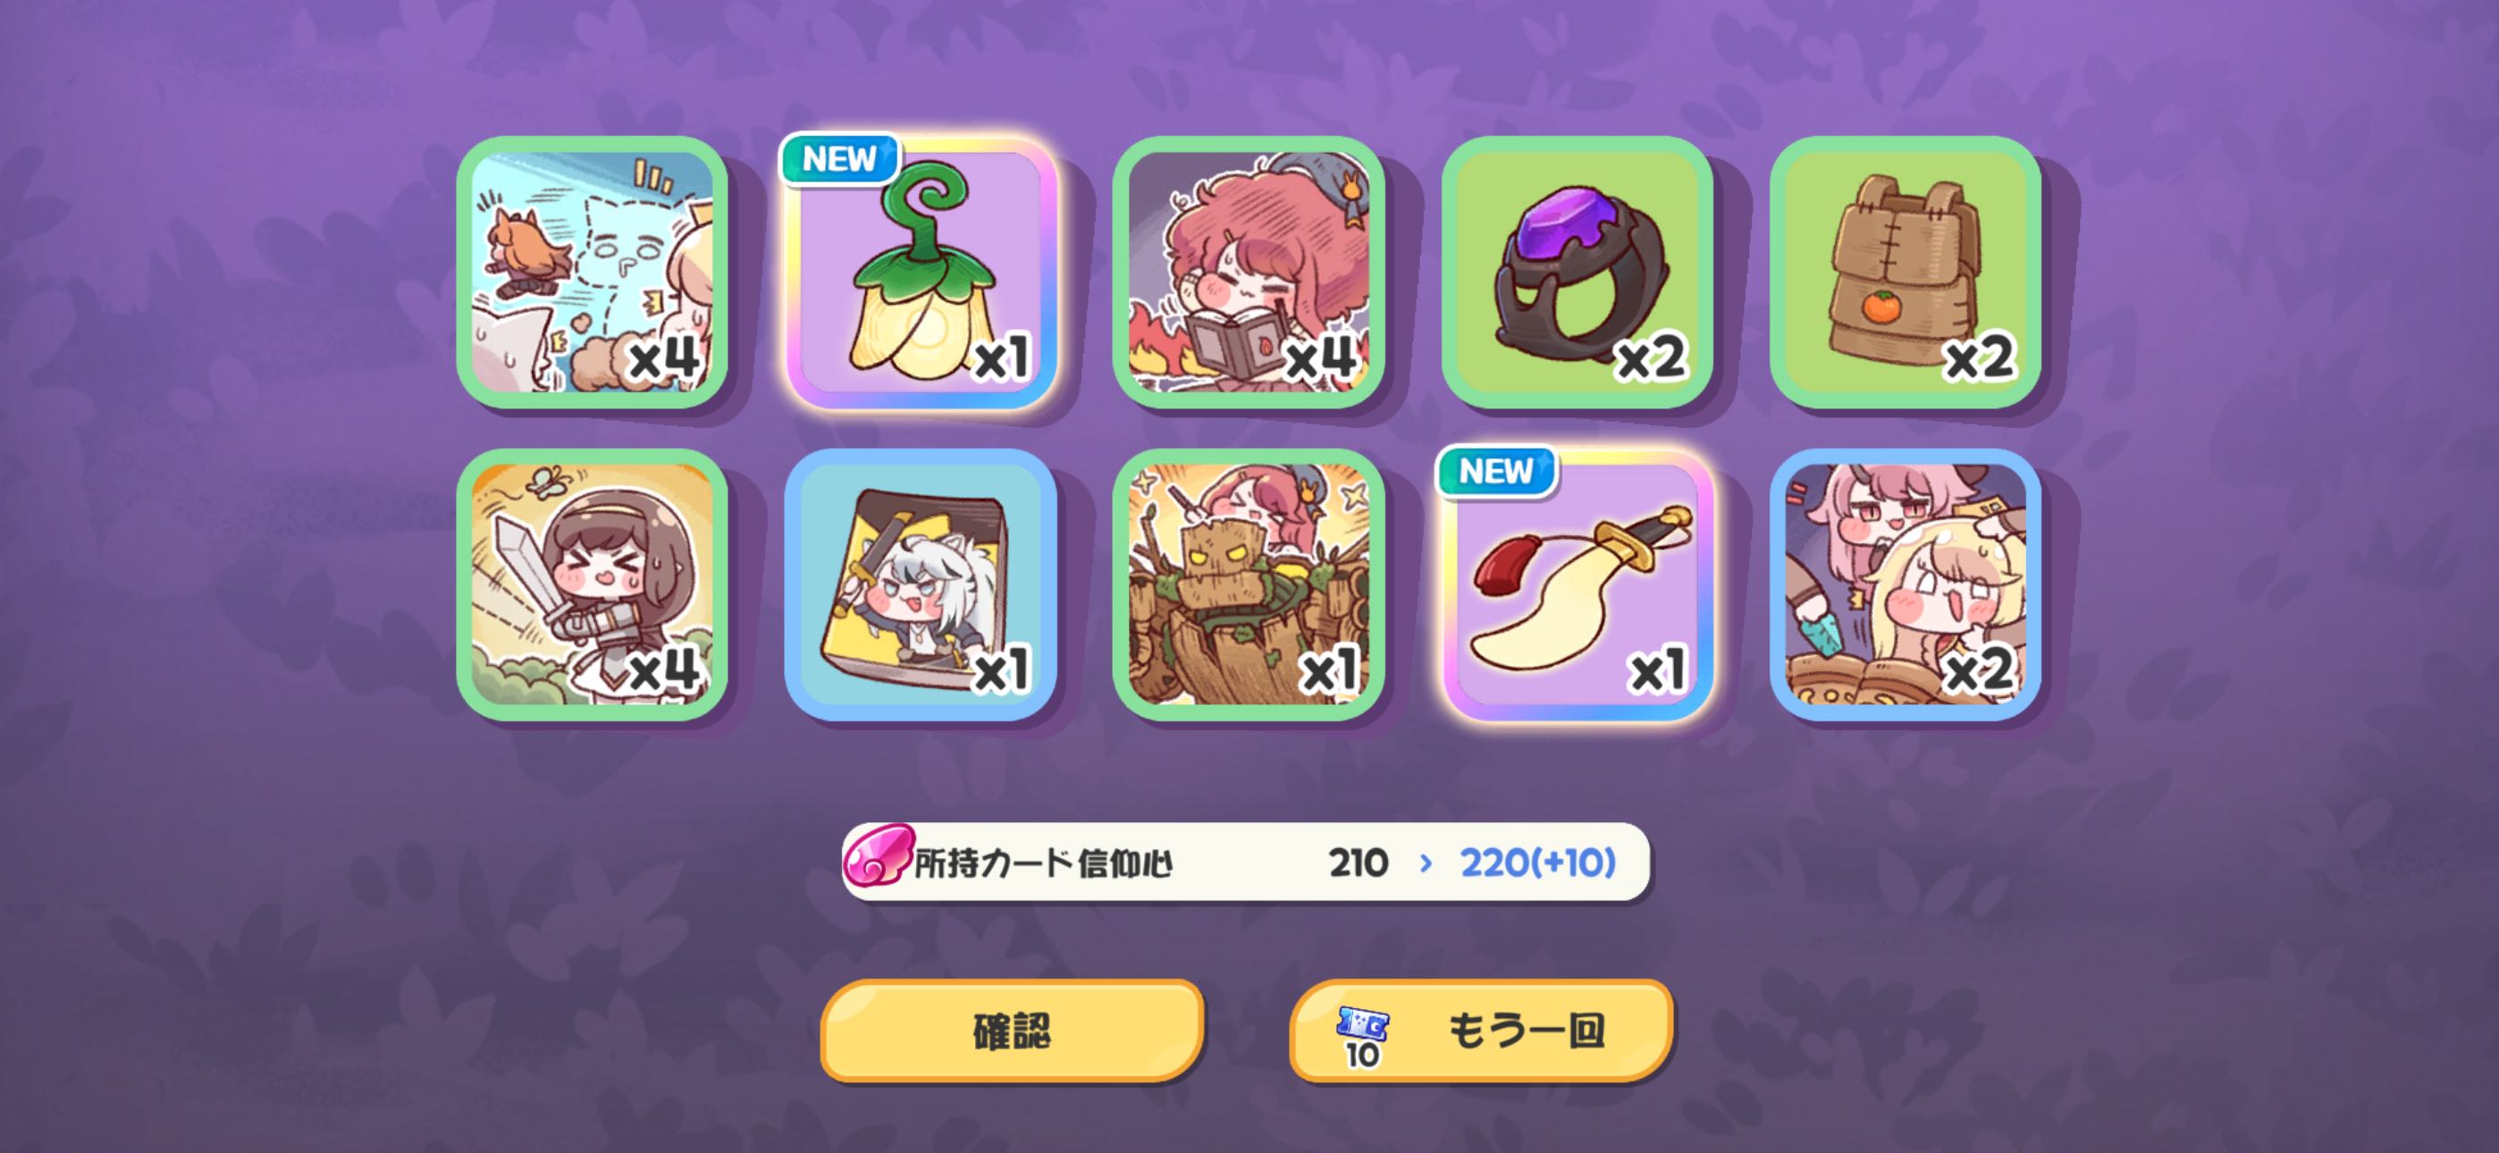Image resolution: width=2499 pixels, height=1153 pixels.
Task: Click the NEW badge on dagger card
Action: tap(1497, 471)
